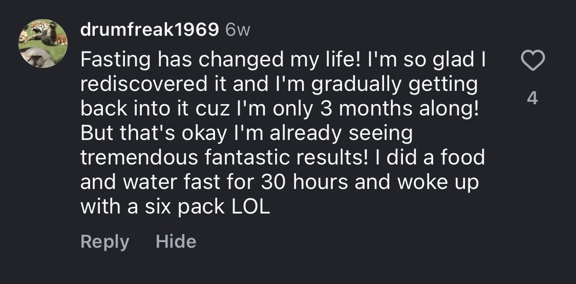Click the Reply button under the comment
This screenshot has height=284, width=576.
point(104,242)
